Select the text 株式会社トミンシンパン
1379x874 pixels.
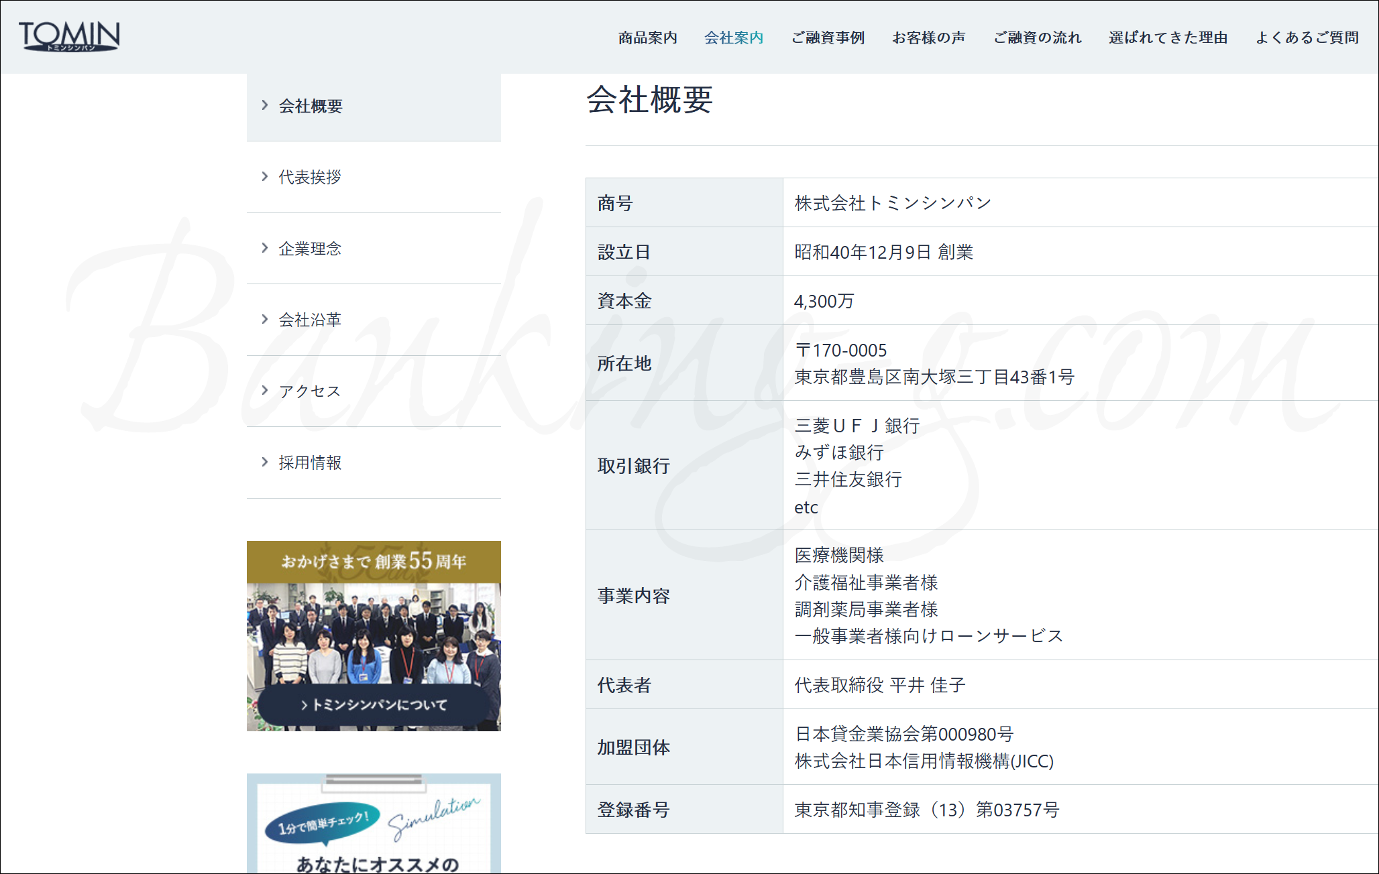click(893, 203)
